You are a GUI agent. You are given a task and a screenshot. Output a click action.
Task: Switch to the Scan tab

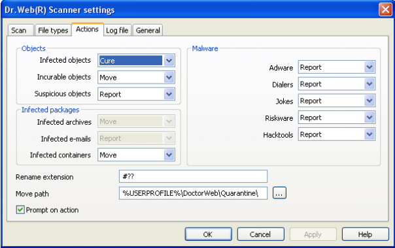(x=20, y=30)
